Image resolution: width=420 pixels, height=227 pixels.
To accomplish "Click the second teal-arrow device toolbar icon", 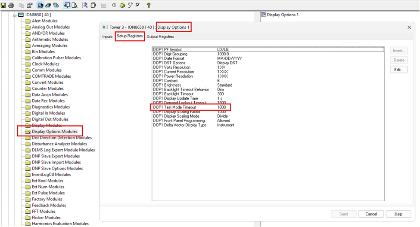I will [x=48, y=5].
